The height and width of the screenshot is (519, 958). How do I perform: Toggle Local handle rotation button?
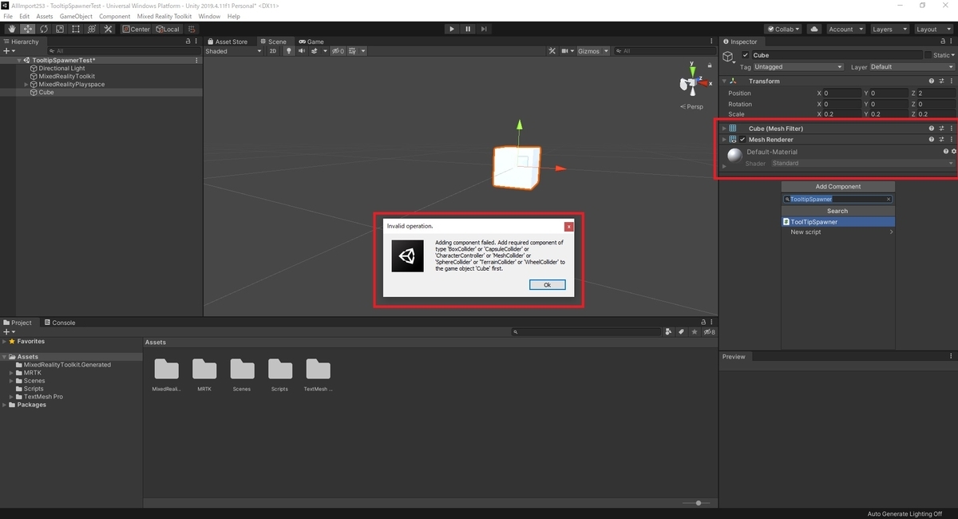click(x=168, y=29)
